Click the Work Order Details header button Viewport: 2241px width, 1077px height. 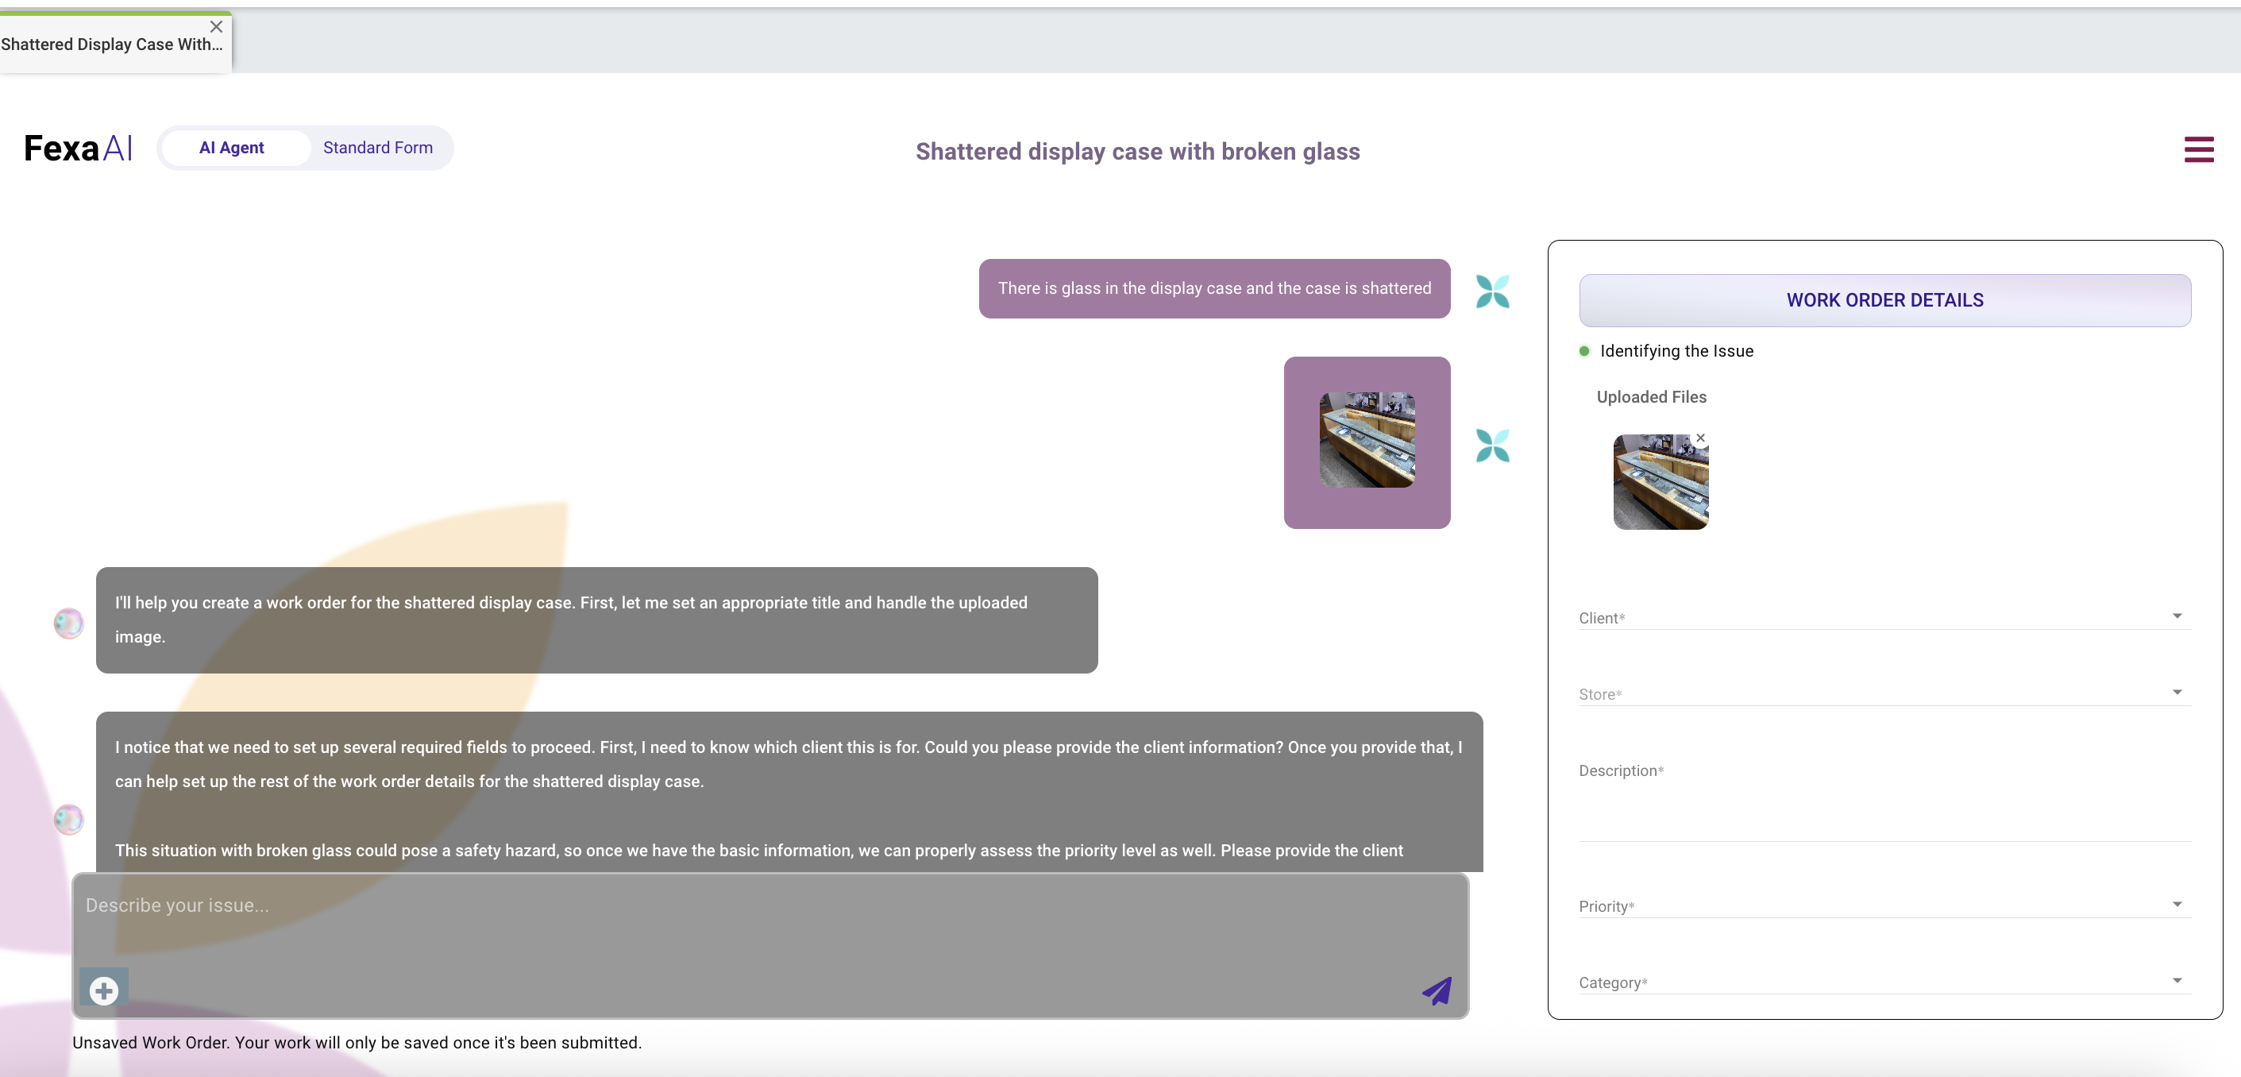point(1884,300)
